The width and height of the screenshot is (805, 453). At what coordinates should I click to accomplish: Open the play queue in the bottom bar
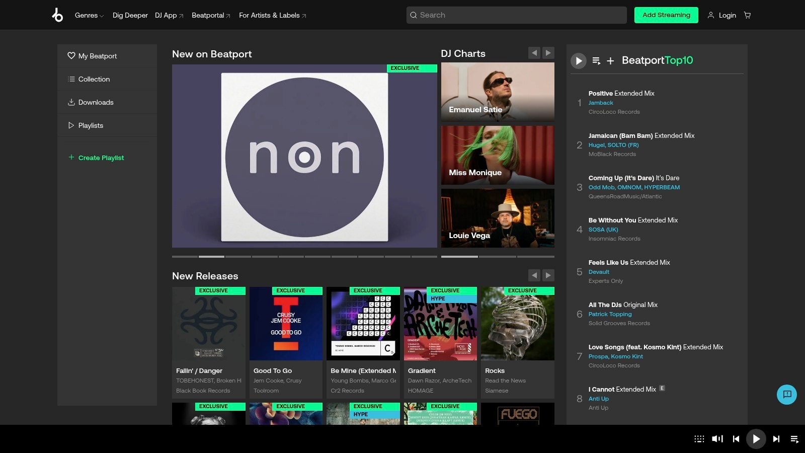point(794,438)
